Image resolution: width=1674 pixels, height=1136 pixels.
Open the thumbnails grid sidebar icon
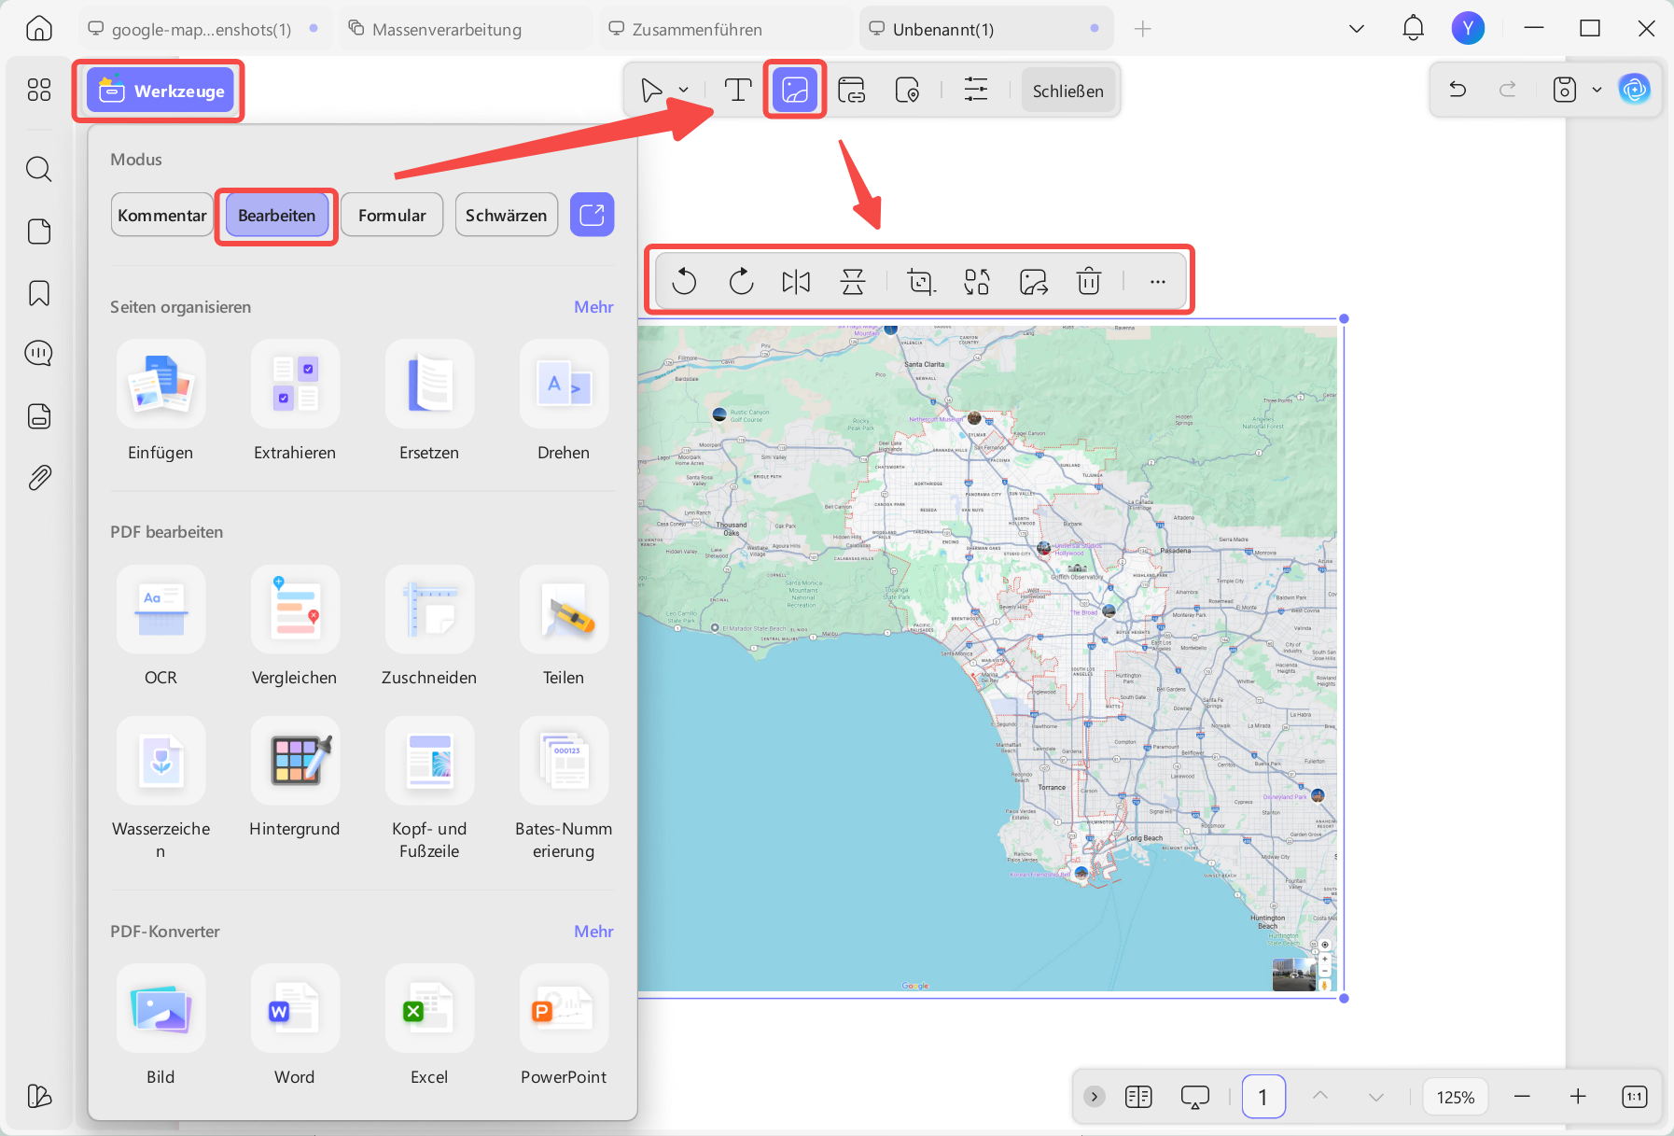(x=39, y=90)
